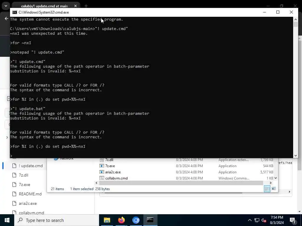Maximize the cmd.exe window
This screenshot has height=226, width=302.
click(278, 12)
